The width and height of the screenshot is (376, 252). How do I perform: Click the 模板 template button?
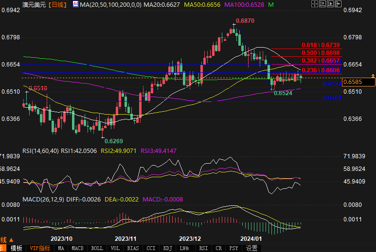pyautogui.click(x=17, y=248)
